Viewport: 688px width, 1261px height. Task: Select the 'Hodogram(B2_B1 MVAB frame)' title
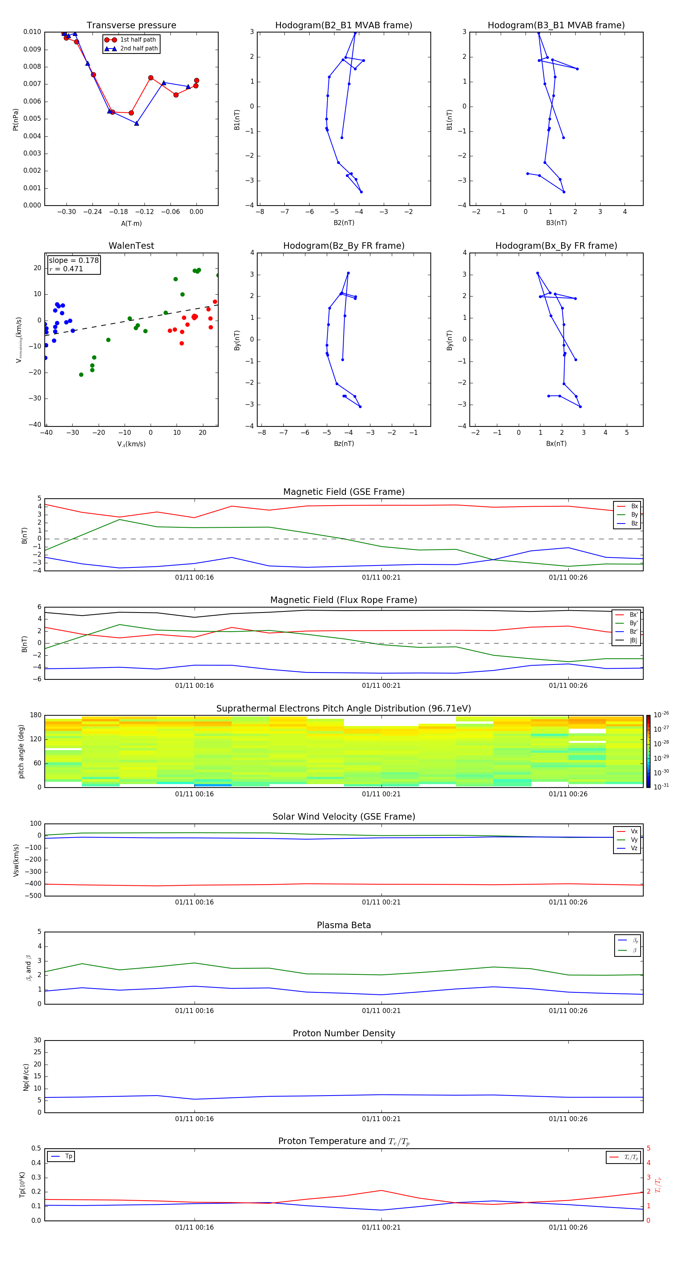click(x=344, y=26)
